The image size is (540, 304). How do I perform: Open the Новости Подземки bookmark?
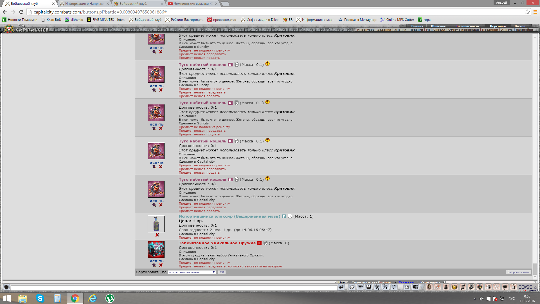tap(20, 20)
